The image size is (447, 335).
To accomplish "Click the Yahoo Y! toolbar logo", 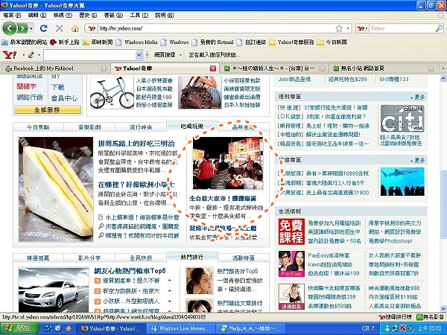I will 10,54.
